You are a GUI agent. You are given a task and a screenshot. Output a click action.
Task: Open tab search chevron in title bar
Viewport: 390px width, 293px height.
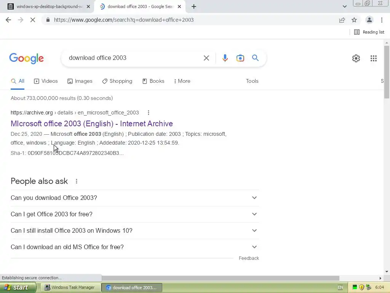click(x=344, y=6)
